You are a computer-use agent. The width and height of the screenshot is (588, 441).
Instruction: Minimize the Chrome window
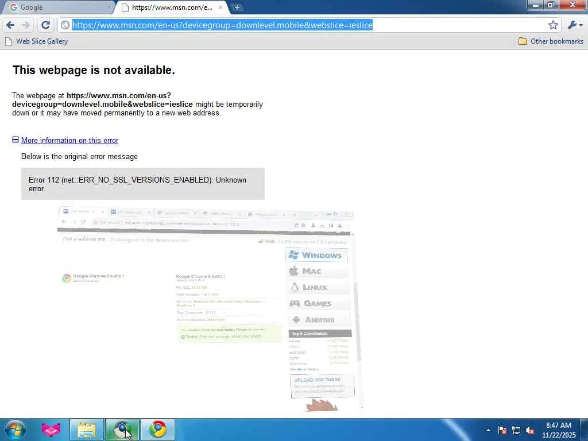(x=536, y=5)
